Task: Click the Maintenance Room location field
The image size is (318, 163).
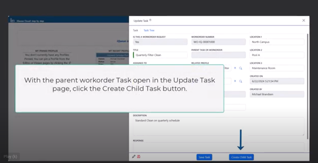Action: point(277,68)
